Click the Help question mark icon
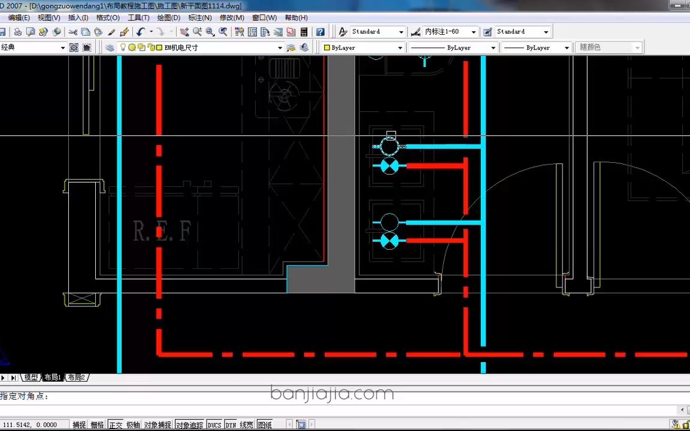This screenshot has width=690, height=431. pos(320,32)
